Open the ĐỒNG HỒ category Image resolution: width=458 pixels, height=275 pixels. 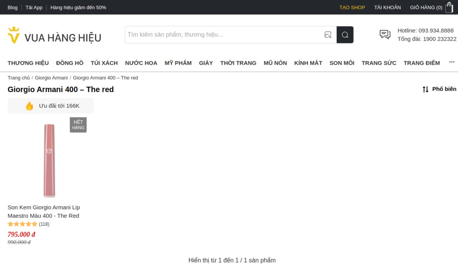70,63
